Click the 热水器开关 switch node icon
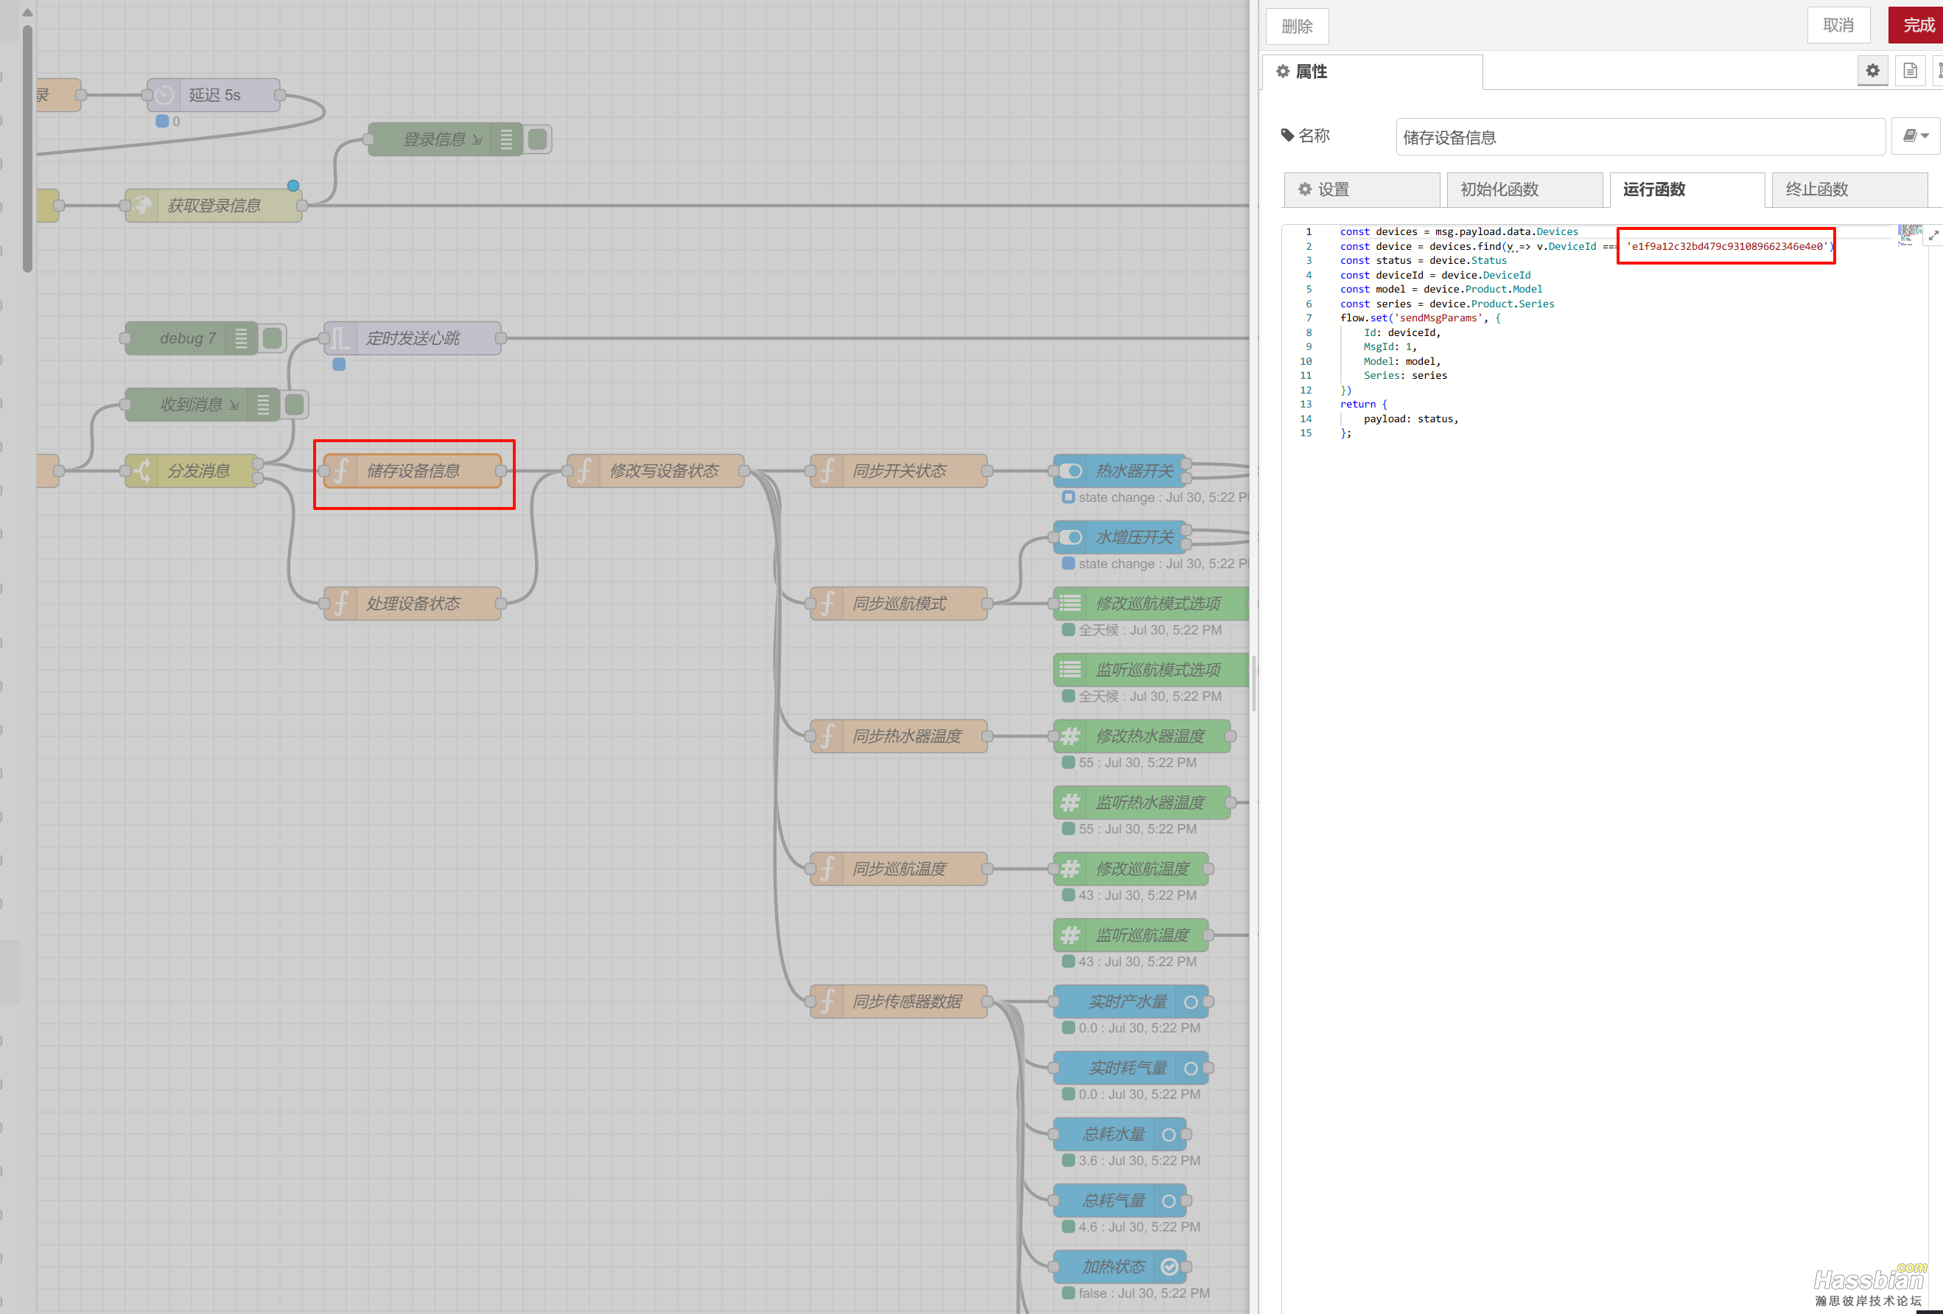 [x=1071, y=471]
